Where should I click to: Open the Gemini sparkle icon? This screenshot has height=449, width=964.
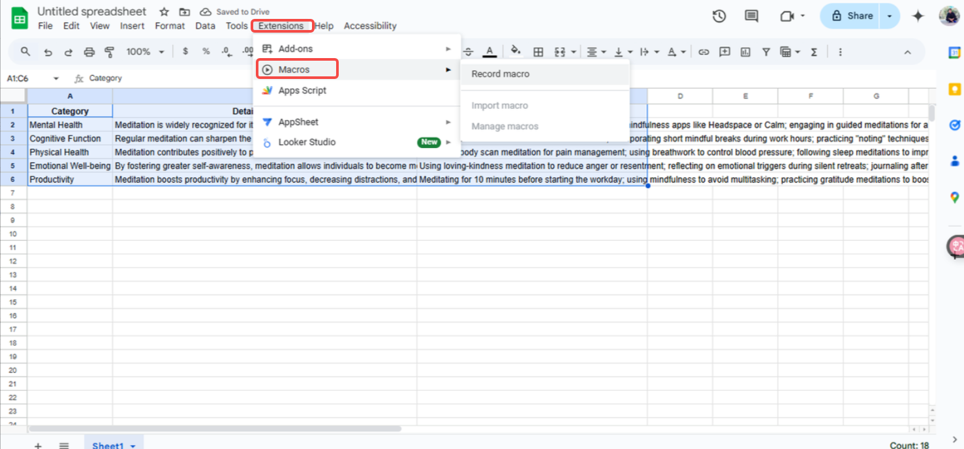[x=918, y=16]
